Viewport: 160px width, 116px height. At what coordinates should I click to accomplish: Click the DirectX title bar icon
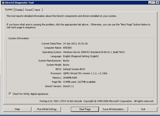pyautogui.click(x=3, y=3)
